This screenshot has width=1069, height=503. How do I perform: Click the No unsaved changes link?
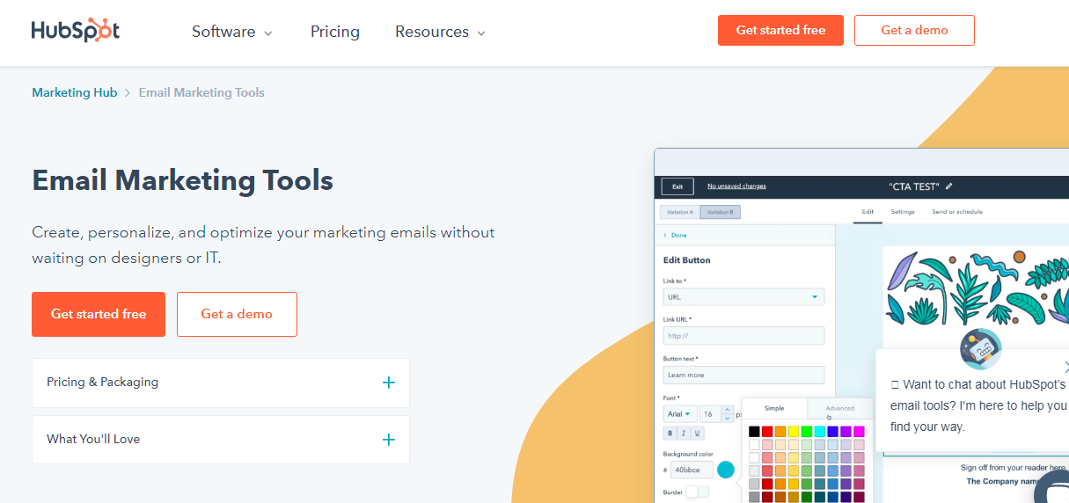click(x=736, y=186)
